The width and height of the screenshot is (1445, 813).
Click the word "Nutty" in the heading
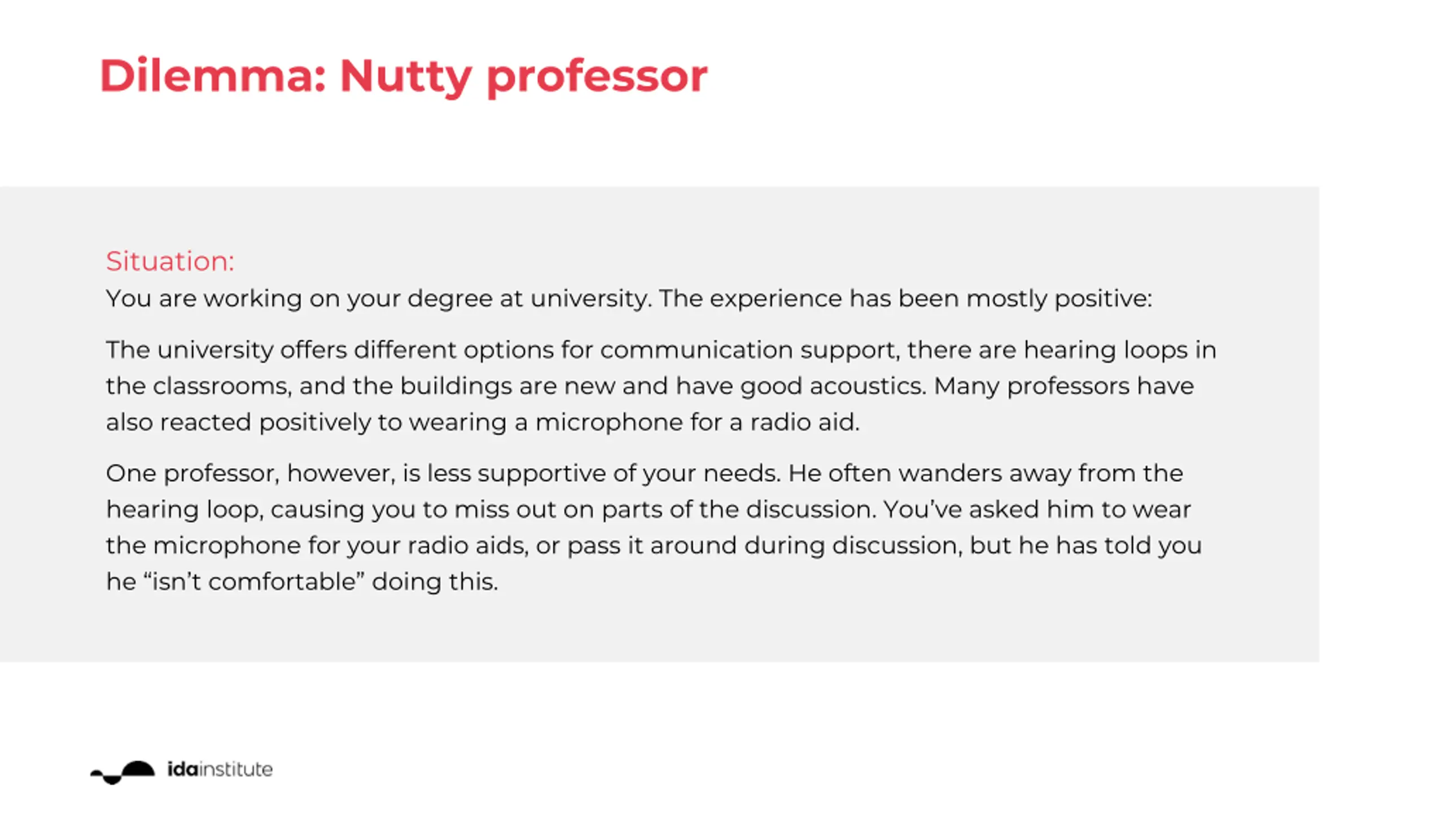pyautogui.click(x=405, y=76)
